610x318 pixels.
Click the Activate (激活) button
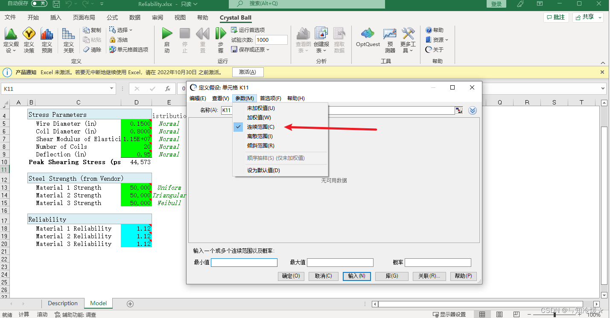[248, 72]
